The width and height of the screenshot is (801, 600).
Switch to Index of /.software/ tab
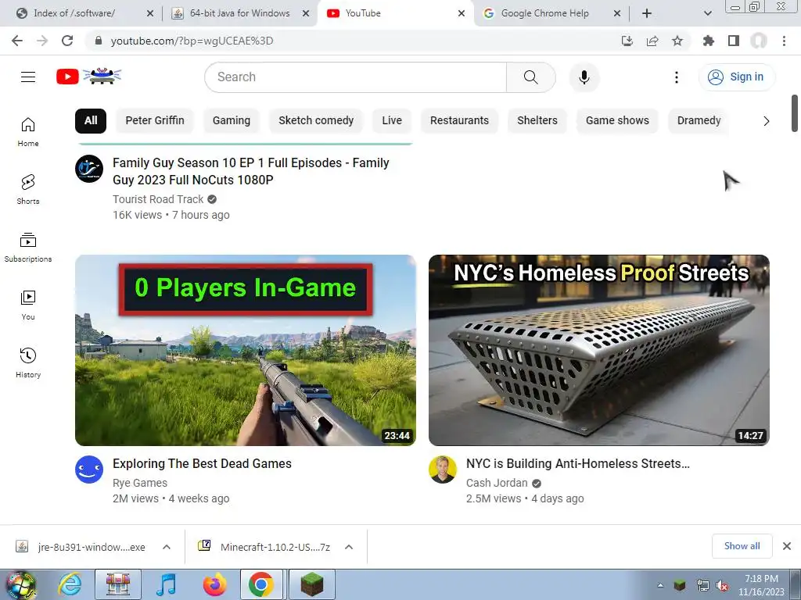(74, 13)
